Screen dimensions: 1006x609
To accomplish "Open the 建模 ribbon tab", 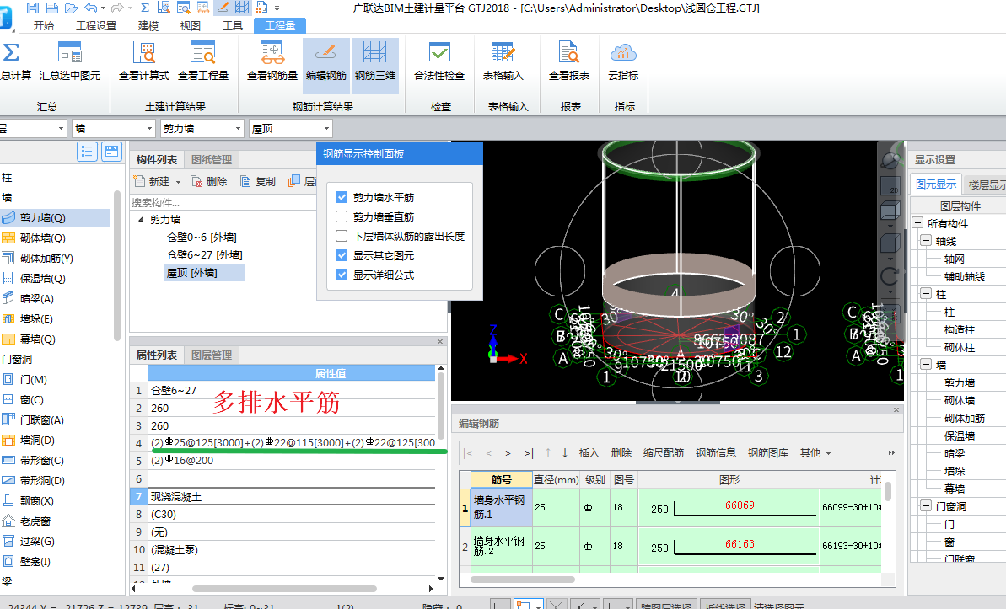I will click(x=148, y=25).
